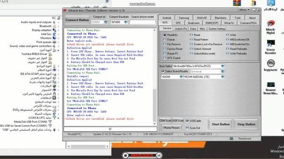Click the stop button on recorder bar

point(125,155)
